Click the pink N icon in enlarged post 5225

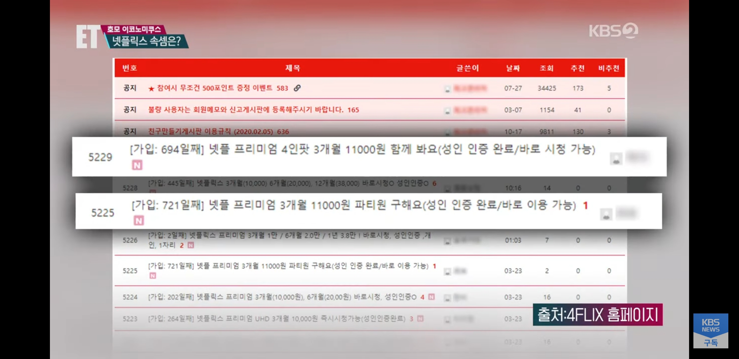click(139, 220)
